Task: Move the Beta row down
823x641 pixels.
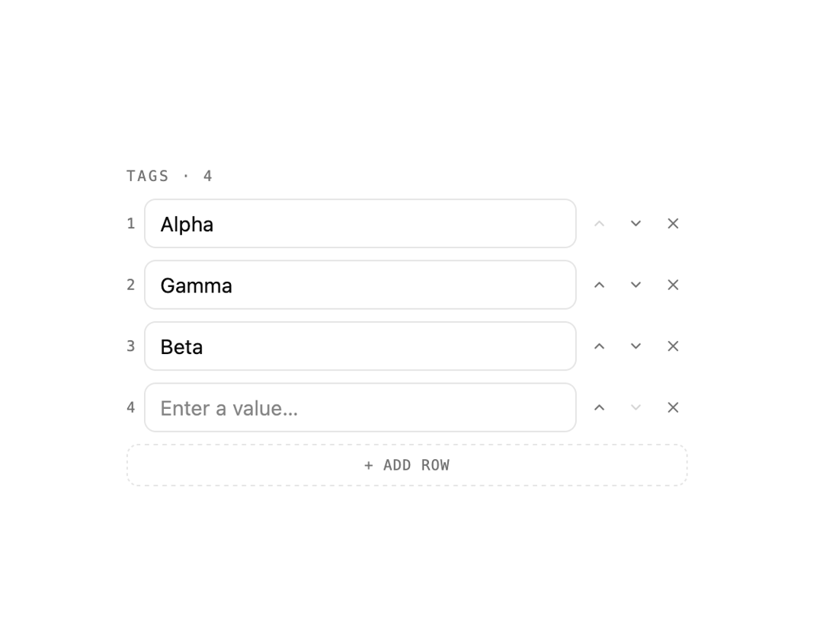Action: coord(636,346)
